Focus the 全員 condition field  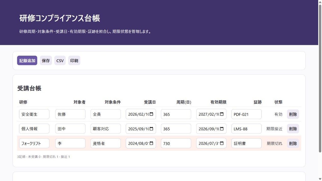(106, 114)
